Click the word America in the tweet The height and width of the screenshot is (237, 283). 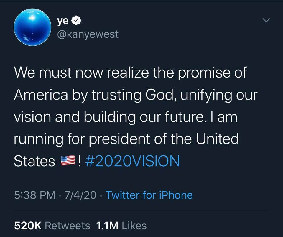point(41,95)
